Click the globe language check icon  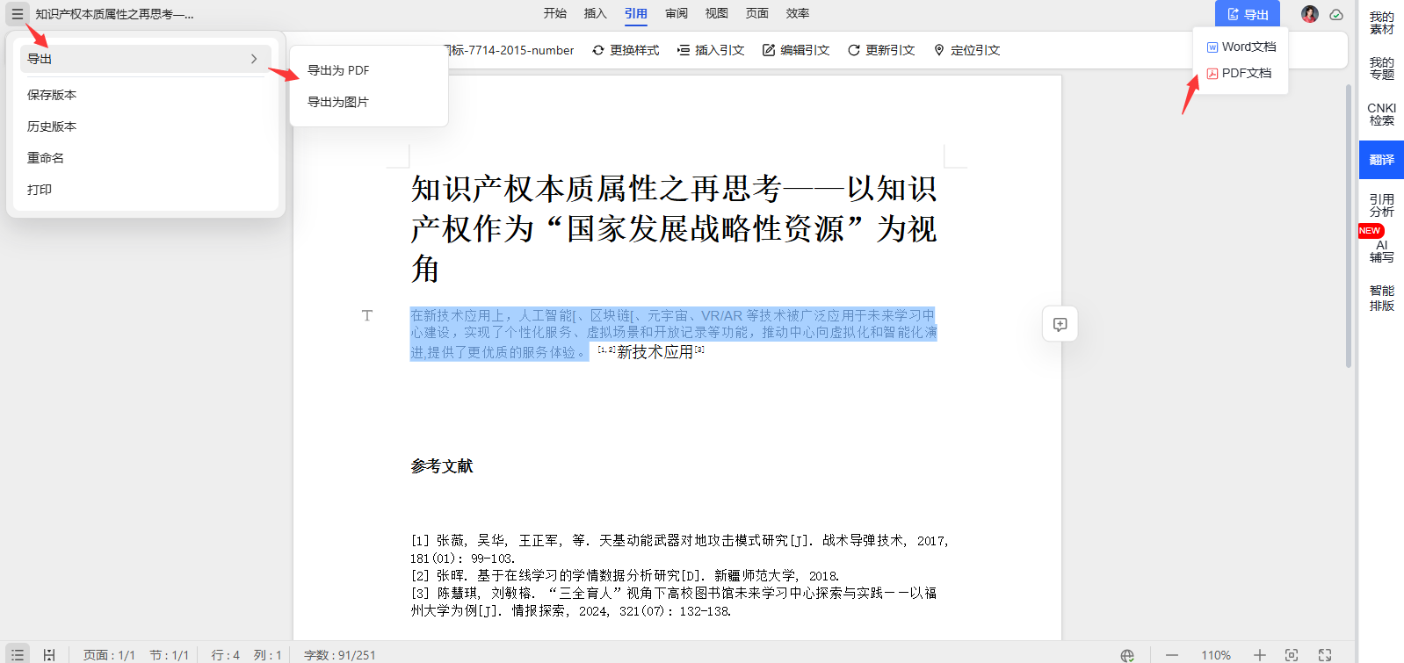pos(1126,655)
